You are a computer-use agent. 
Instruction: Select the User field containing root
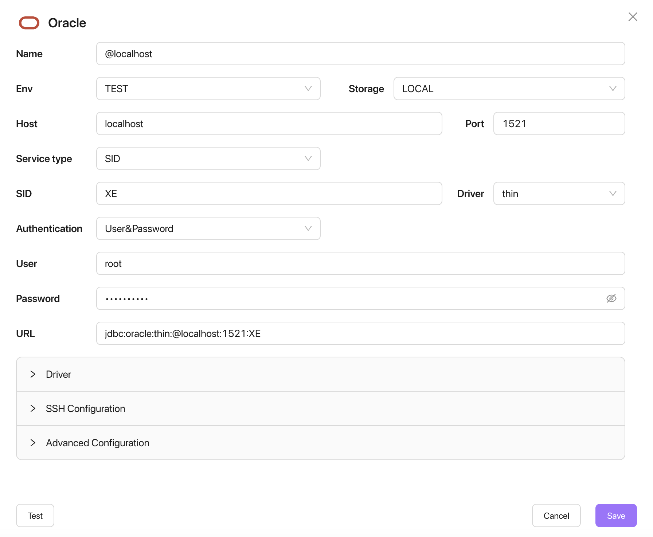(360, 263)
